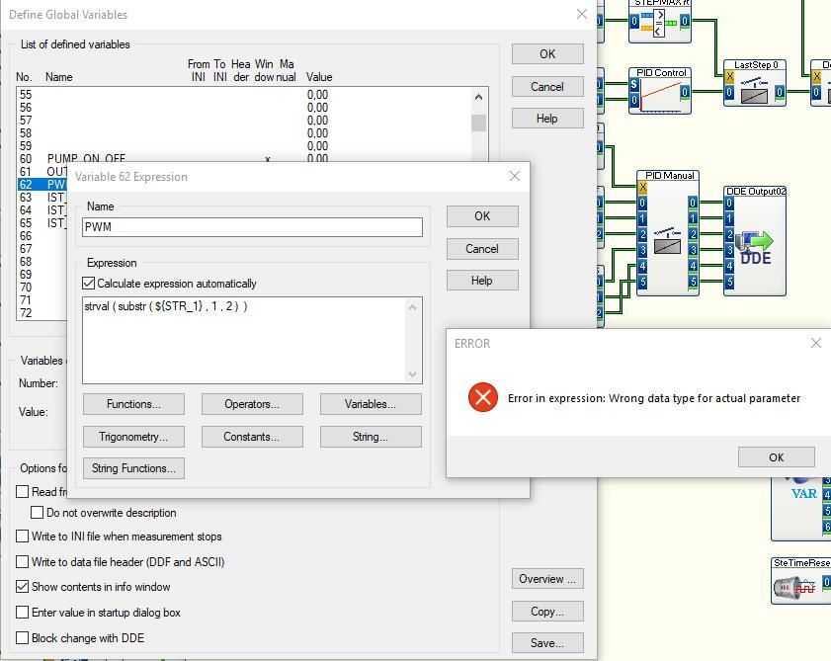This screenshot has height=661, width=831.
Task: Click the Name field containing PWM
Action: [252, 227]
